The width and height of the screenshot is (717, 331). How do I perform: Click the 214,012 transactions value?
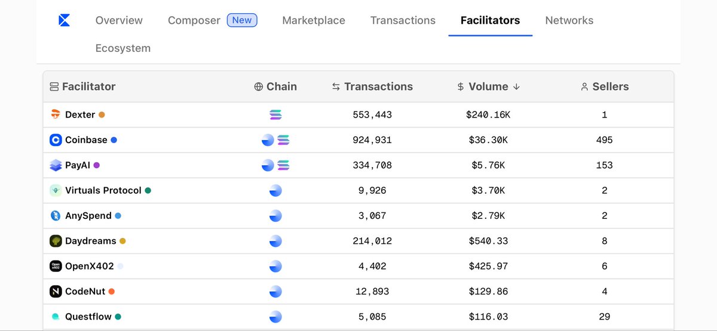pos(372,241)
